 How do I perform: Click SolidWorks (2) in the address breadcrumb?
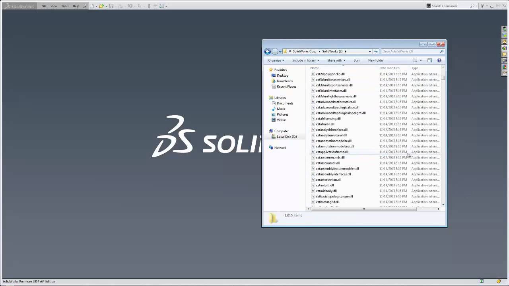click(x=332, y=51)
